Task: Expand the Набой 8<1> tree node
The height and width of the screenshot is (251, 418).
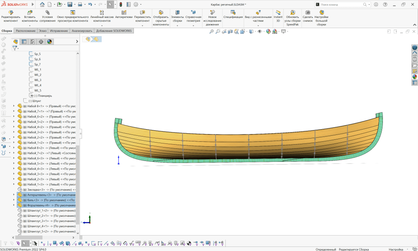Action: click(x=14, y=106)
